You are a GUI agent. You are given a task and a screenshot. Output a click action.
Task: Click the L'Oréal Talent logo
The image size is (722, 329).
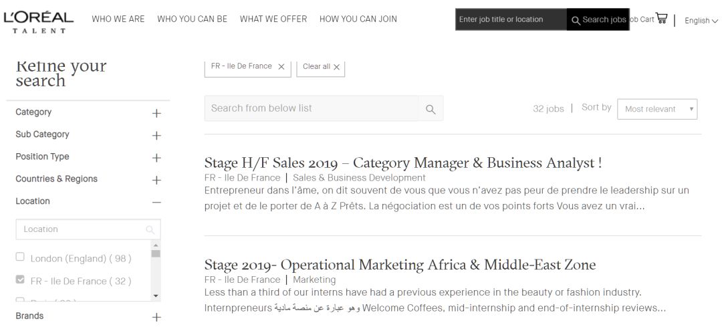coord(38,19)
